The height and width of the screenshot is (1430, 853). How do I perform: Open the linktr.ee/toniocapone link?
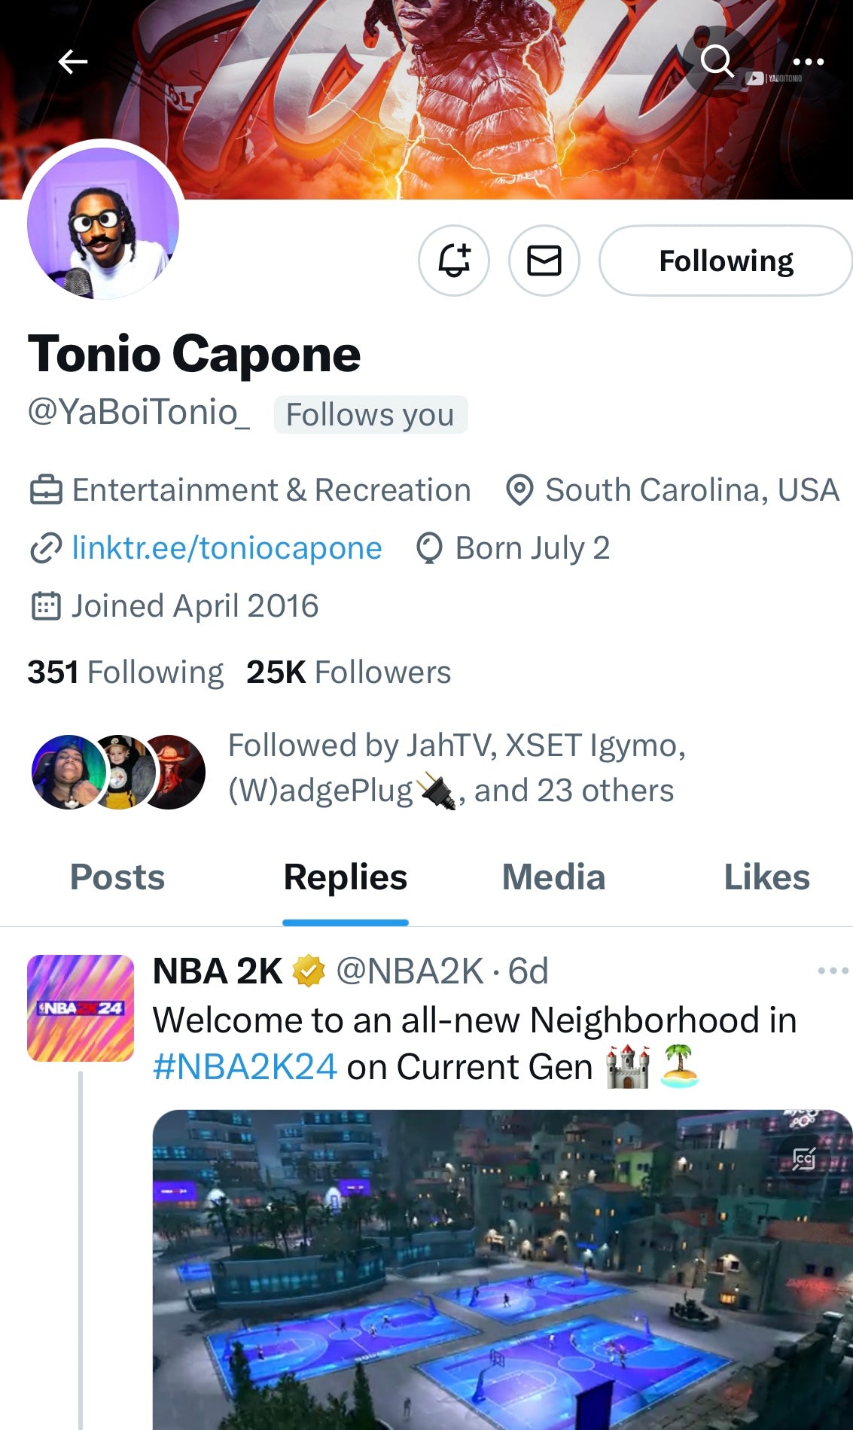(227, 548)
